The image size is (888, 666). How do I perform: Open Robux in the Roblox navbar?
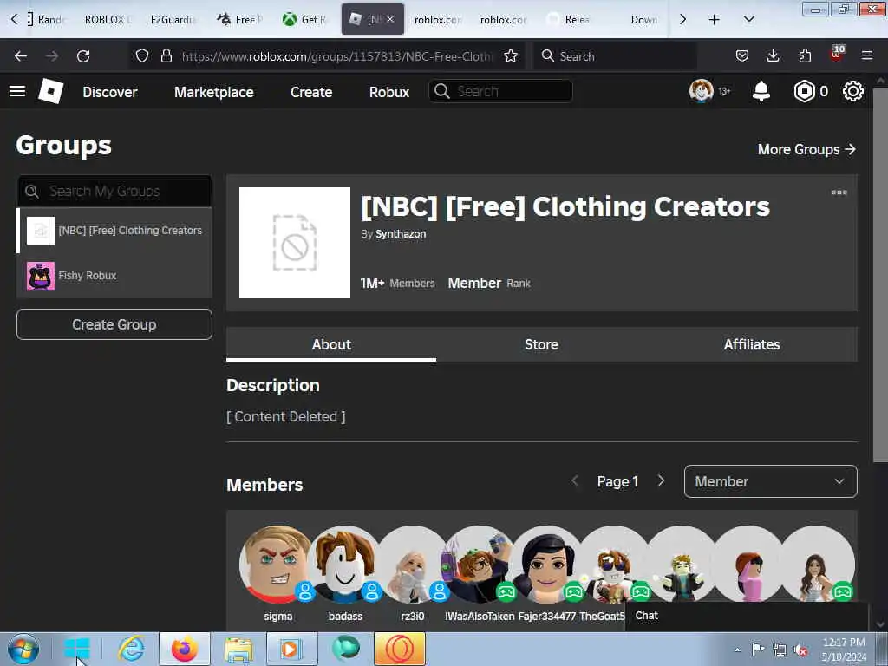389,92
